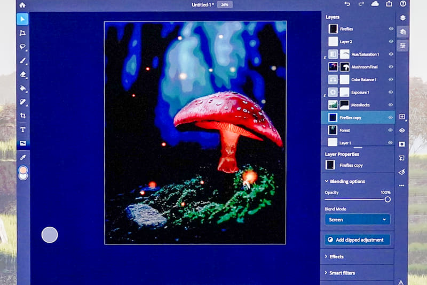
Task: Add clipped layer icon in taskbar
Action: (402, 158)
